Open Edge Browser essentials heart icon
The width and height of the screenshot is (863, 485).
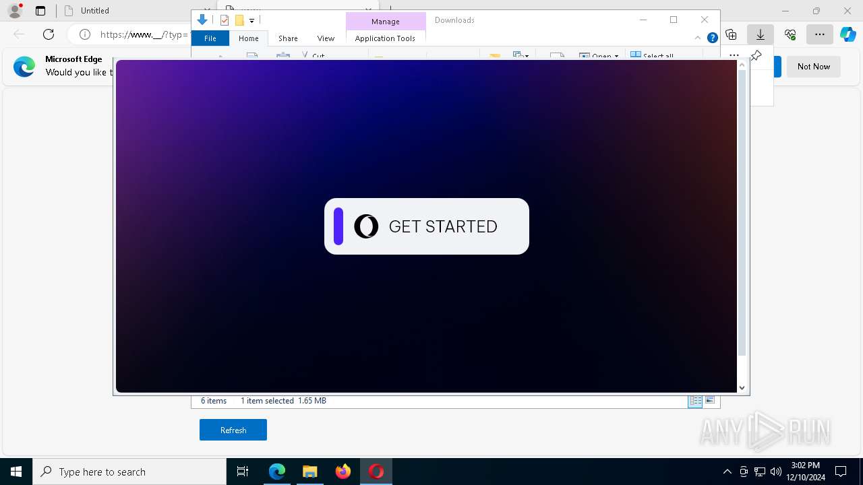[790, 34]
